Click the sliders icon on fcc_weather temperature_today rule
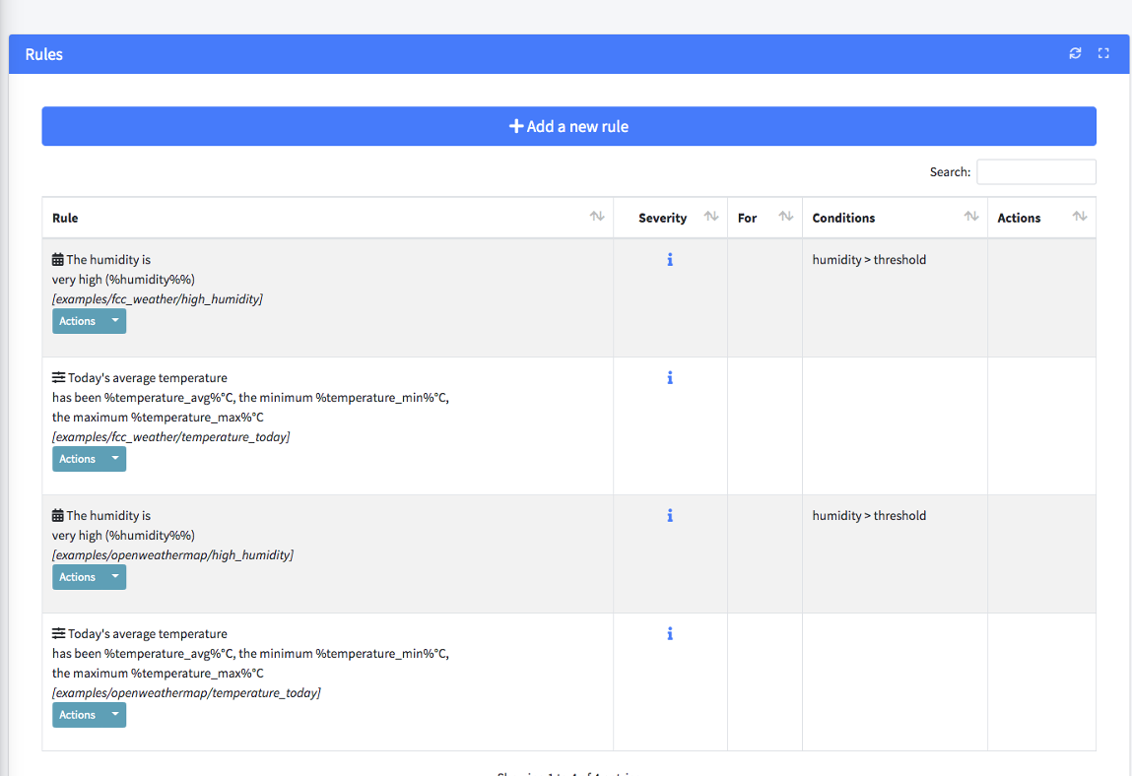This screenshot has height=776, width=1132. (57, 376)
